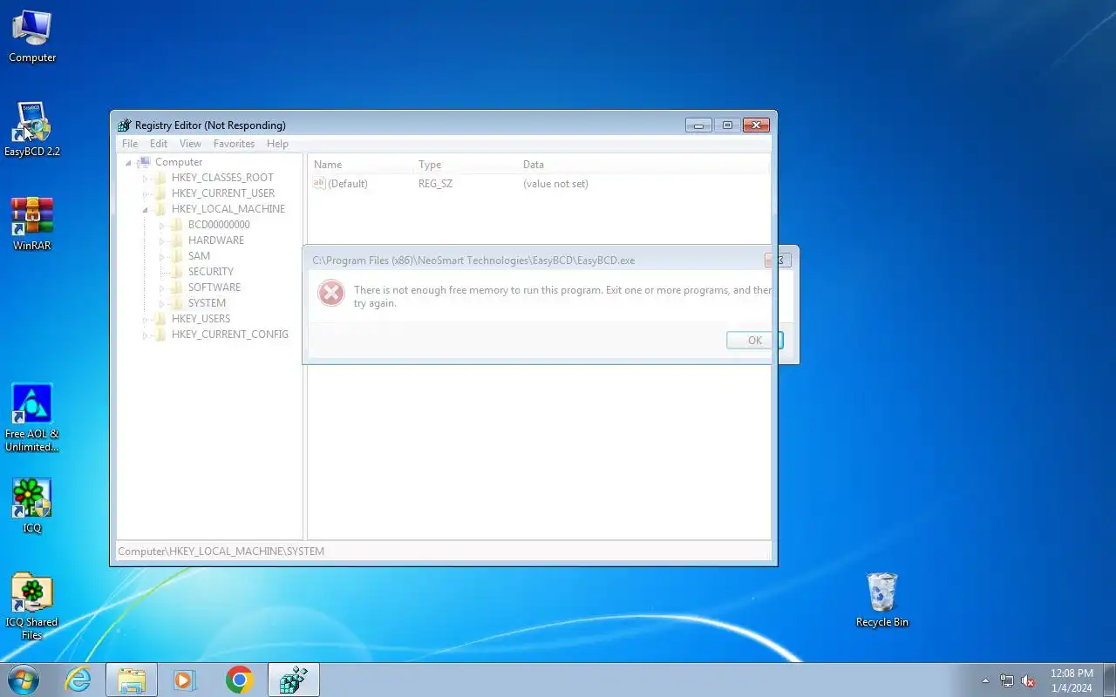The width and height of the screenshot is (1116, 697).
Task: Select the SOFTWARE registry key
Action: click(214, 288)
